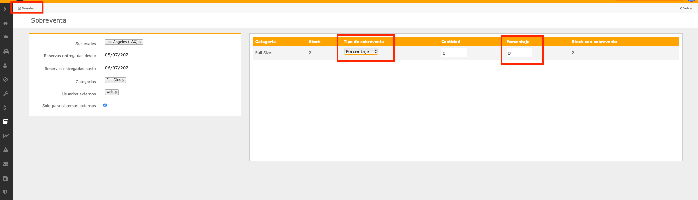The width and height of the screenshot is (698, 200).
Task: Open the warning triangle sidebar icon
Action: click(x=6, y=150)
